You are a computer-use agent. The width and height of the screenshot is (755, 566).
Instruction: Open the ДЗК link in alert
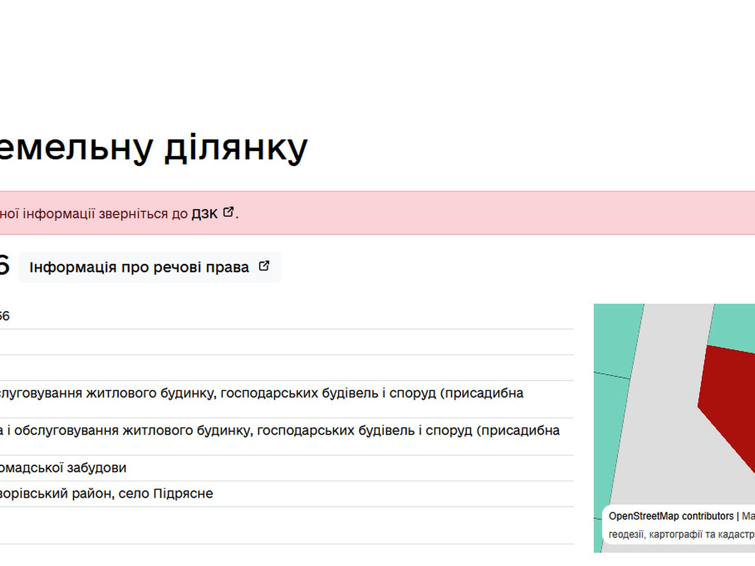(x=204, y=214)
